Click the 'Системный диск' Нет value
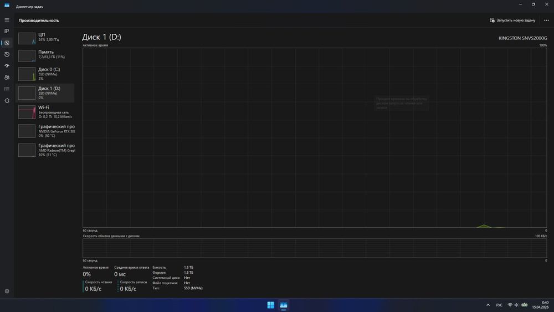The height and width of the screenshot is (312, 554). pyautogui.click(x=187, y=278)
